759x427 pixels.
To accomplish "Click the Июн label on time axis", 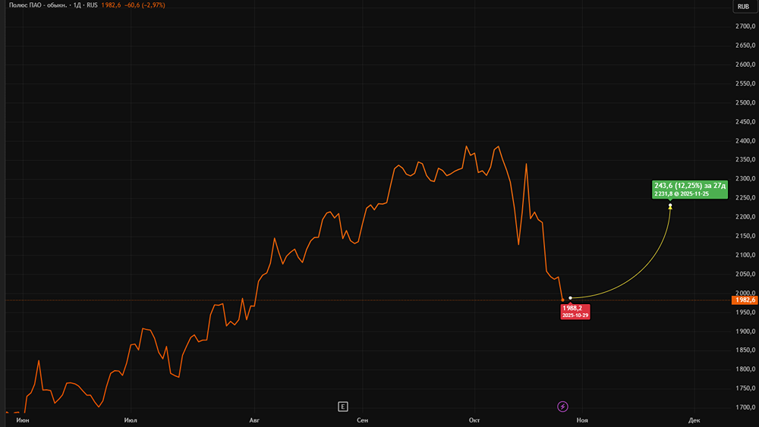I will click(23, 420).
